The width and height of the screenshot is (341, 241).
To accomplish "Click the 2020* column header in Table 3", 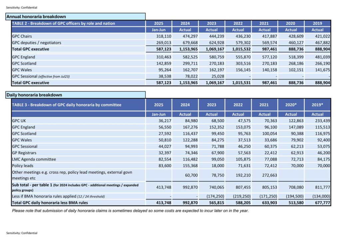I will coord(291,105).
